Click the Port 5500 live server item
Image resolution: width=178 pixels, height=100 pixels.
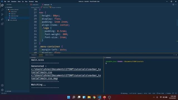click(160, 93)
